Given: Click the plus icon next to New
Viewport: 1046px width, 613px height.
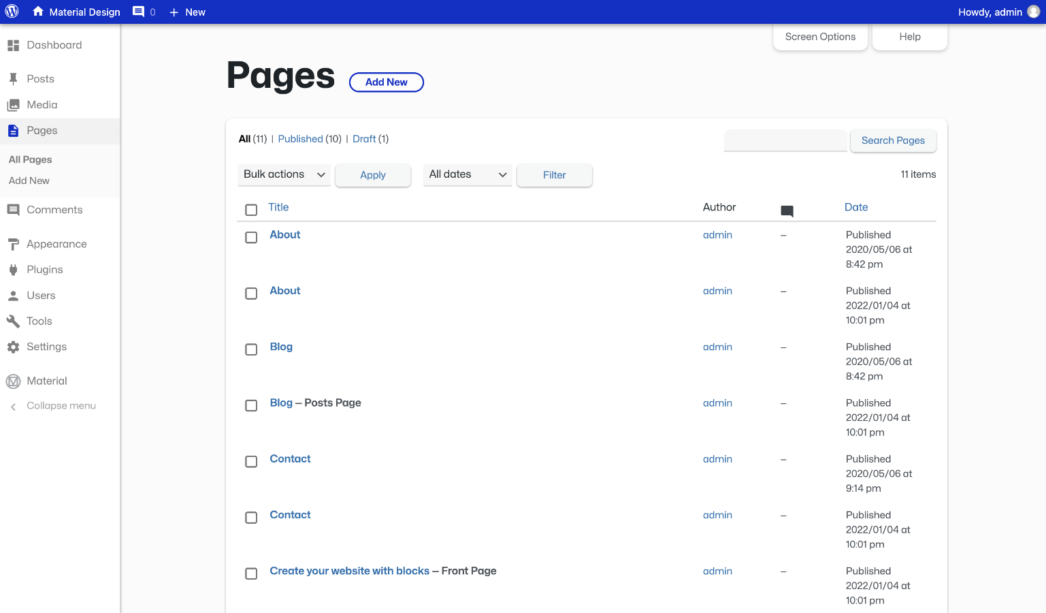Looking at the screenshot, I should pyautogui.click(x=174, y=12).
